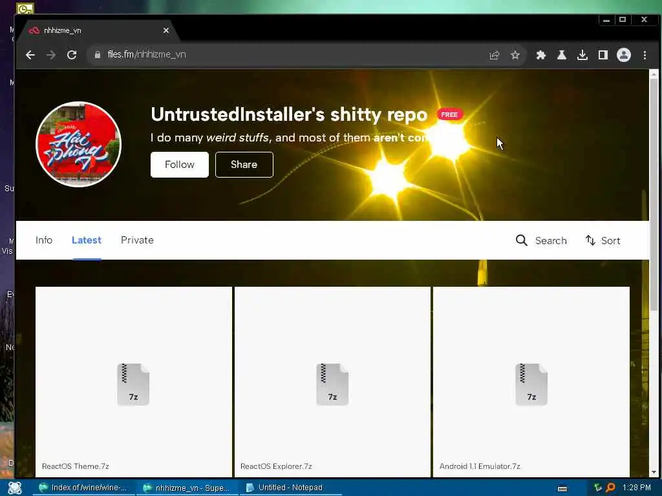Viewport: 662px width, 496px height.
Task: Switch to Index of /wine taskbar window
Action: [83, 488]
